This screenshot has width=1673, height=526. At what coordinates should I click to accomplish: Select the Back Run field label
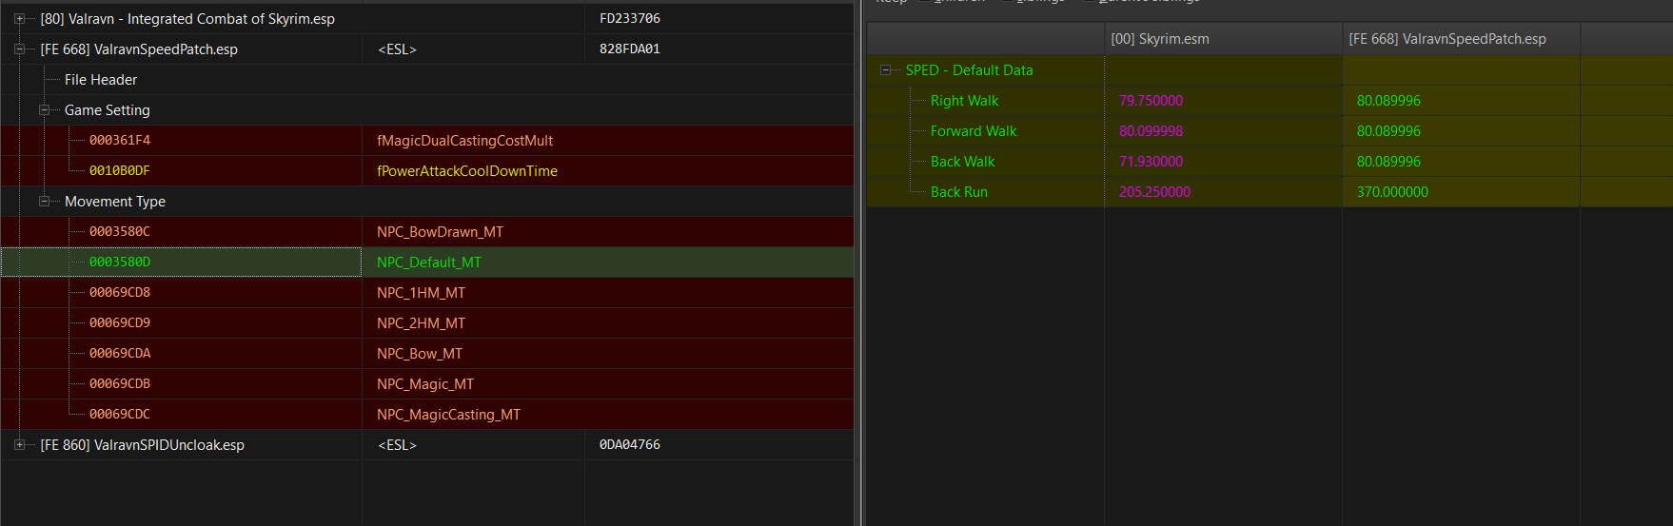click(958, 192)
